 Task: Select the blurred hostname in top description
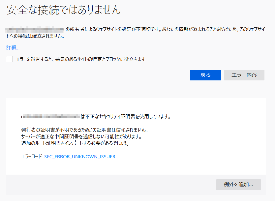coord(35,29)
